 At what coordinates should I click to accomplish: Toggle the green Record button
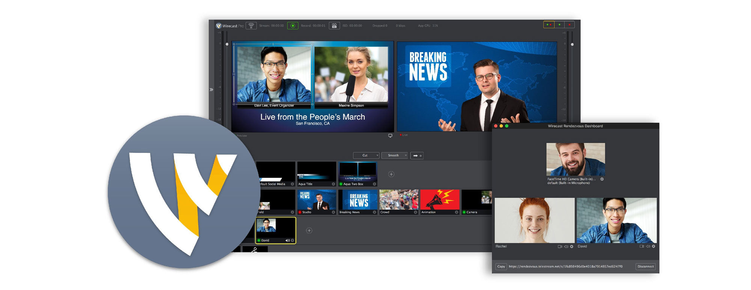pyautogui.click(x=293, y=26)
